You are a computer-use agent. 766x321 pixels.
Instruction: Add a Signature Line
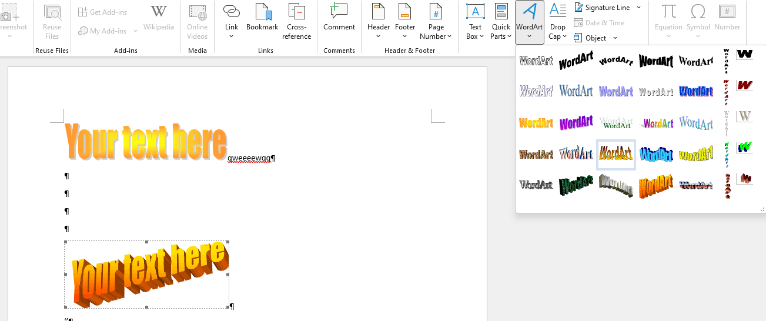click(x=602, y=8)
